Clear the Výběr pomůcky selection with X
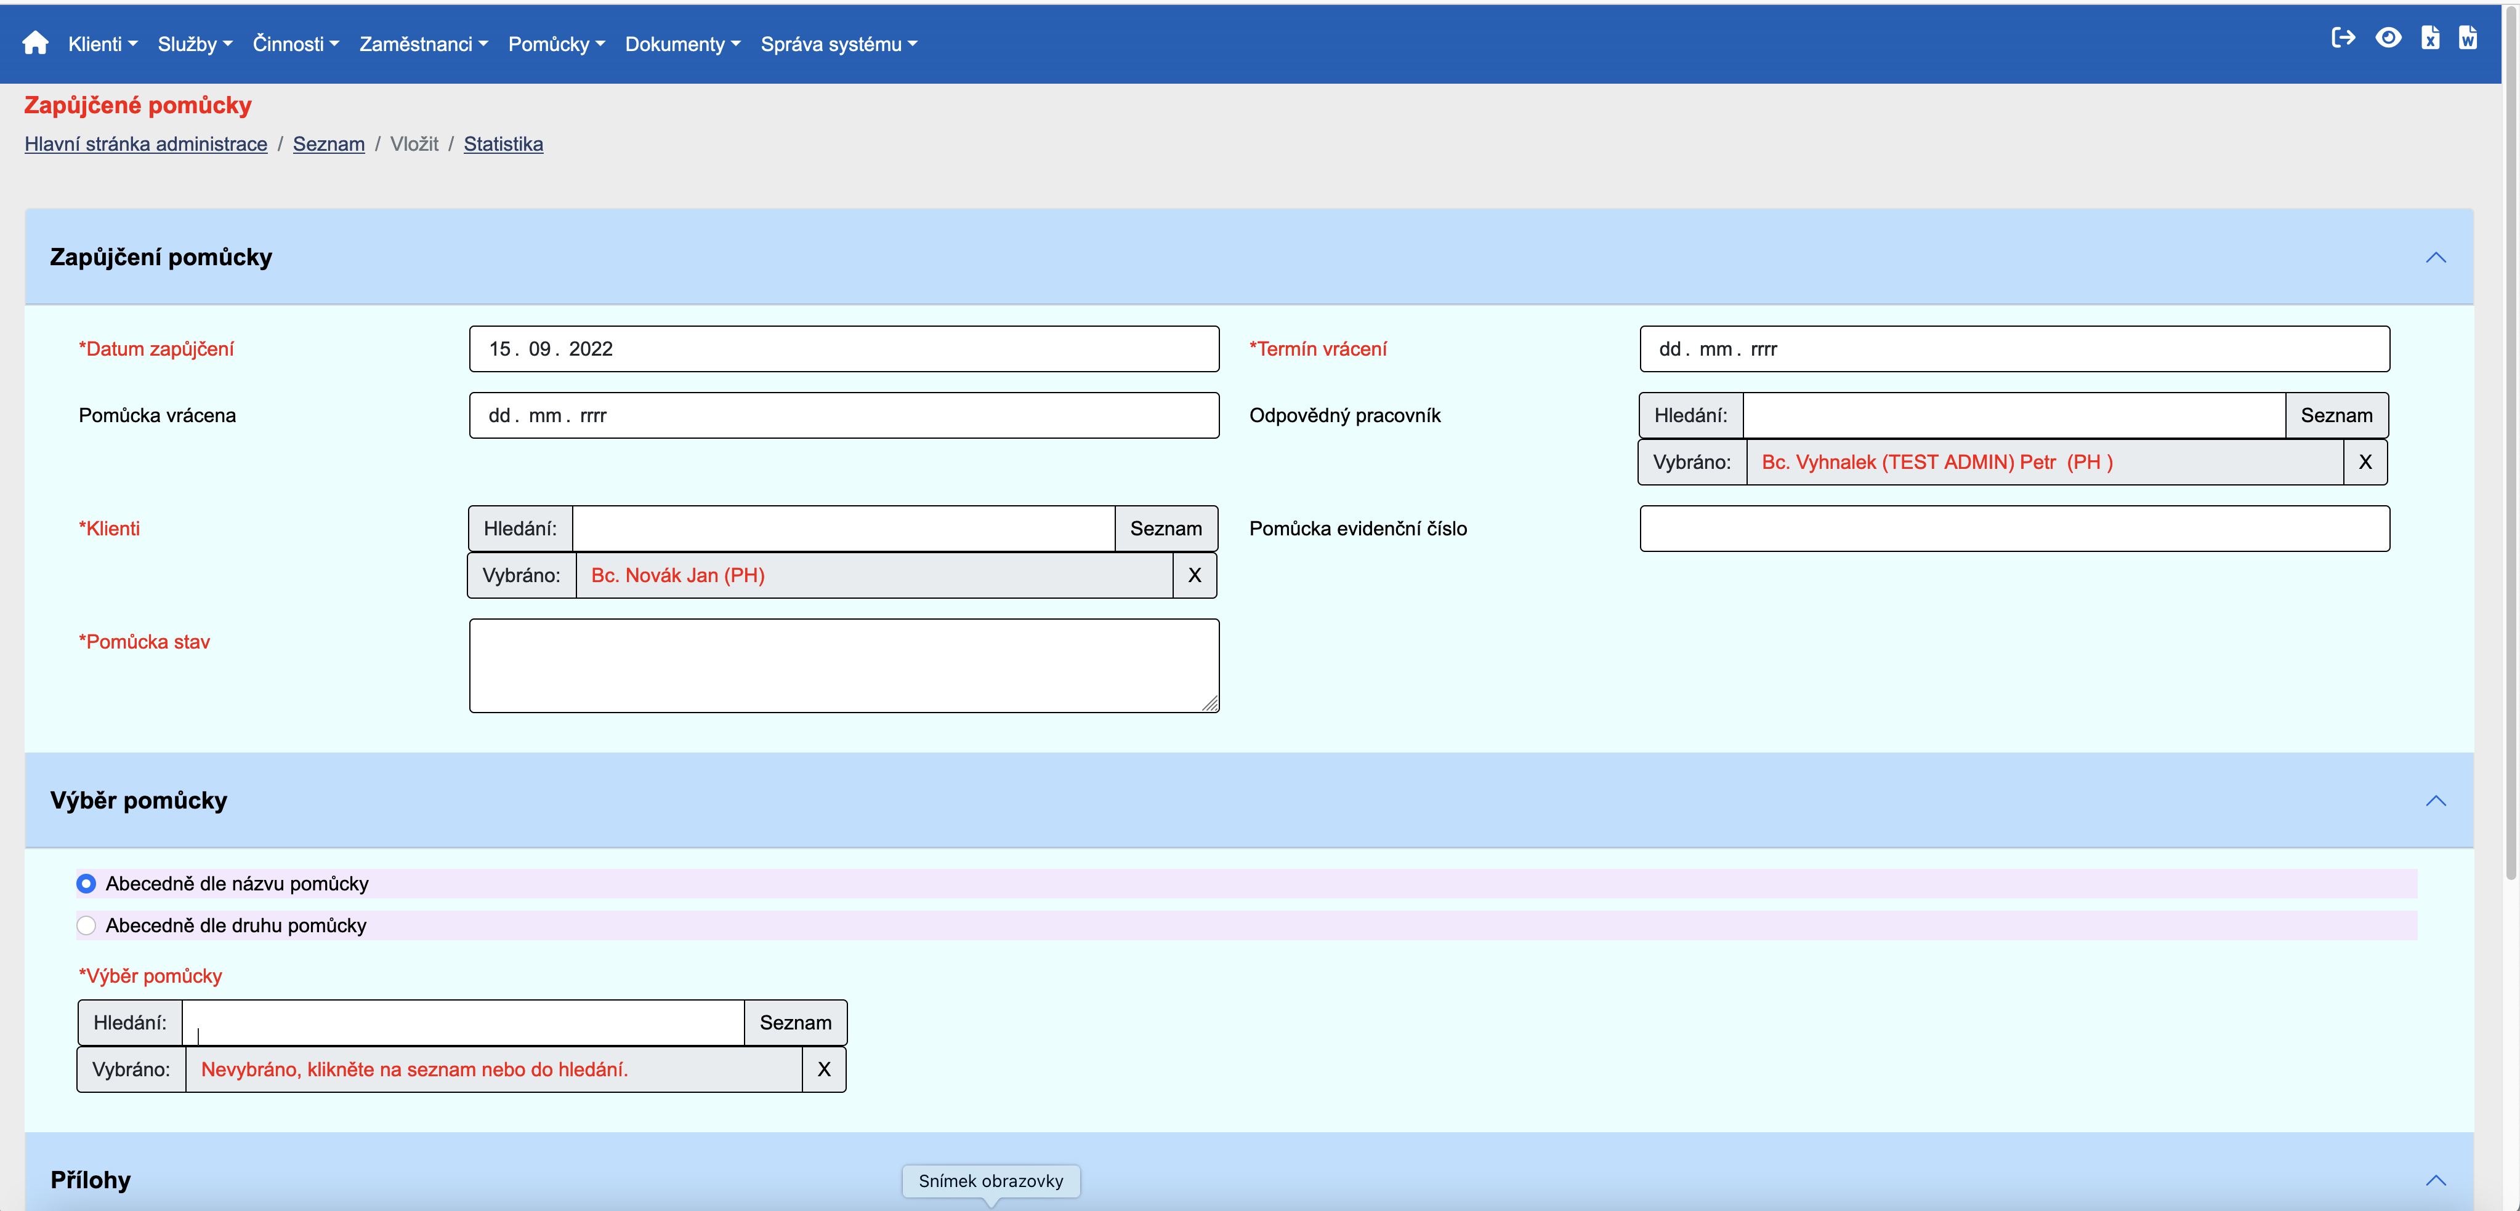This screenshot has height=1211, width=2520. click(824, 1070)
